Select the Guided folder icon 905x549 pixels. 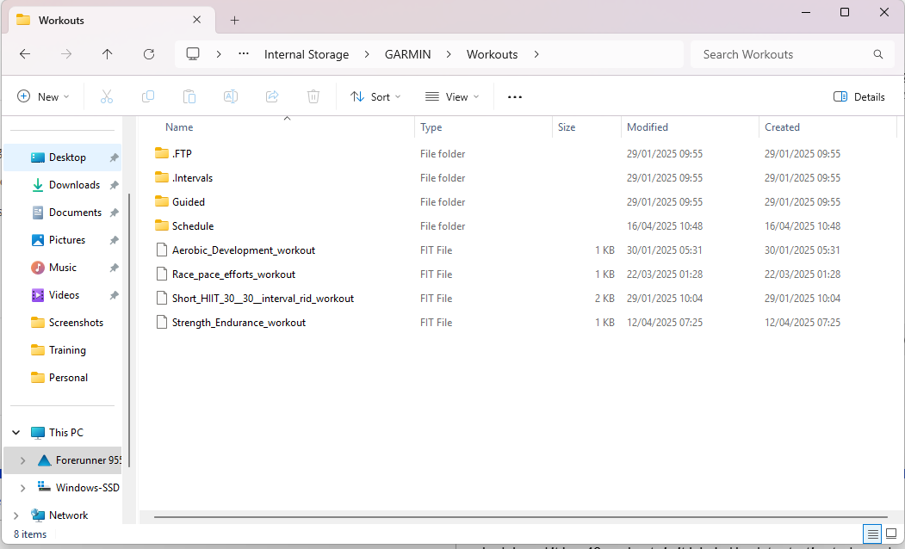click(162, 202)
